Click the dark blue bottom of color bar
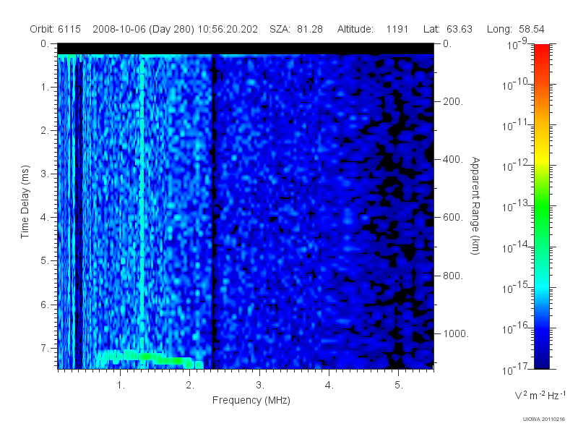578x434 pixels. point(541,358)
